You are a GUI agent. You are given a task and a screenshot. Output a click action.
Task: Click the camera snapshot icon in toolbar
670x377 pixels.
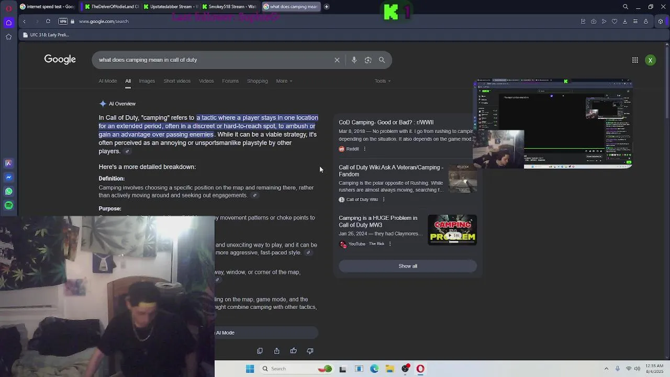[x=594, y=21]
